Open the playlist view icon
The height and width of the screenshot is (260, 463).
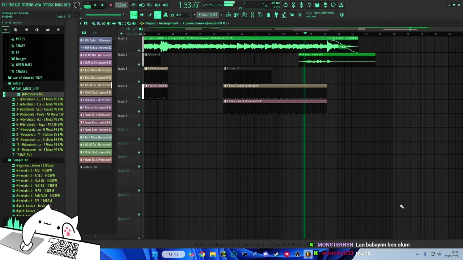pyautogui.click(x=229, y=15)
